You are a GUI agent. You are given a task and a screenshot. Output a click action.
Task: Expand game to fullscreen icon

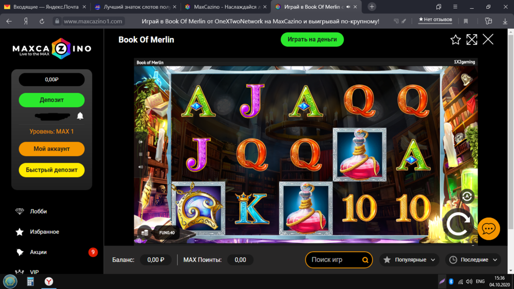tap(472, 40)
